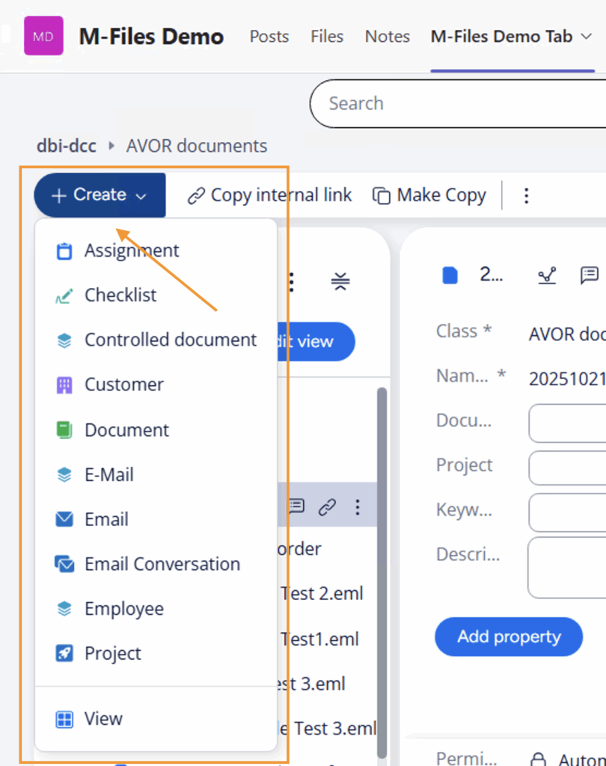The width and height of the screenshot is (606, 766).
Task: Open the Create dropdown button
Action: [100, 195]
